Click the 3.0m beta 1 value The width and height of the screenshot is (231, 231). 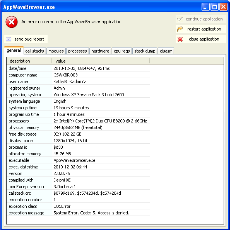click(x=65, y=187)
